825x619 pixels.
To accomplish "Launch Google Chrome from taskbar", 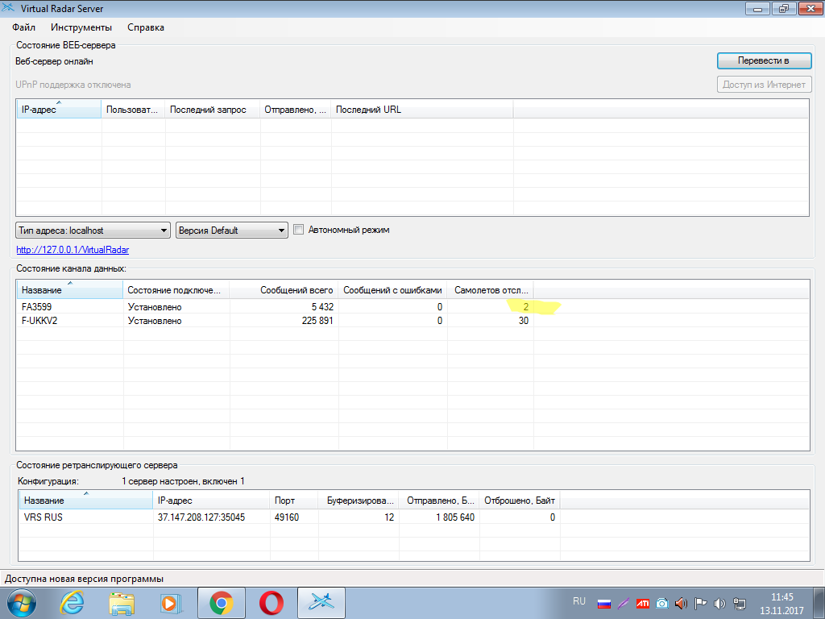I will click(222, 602).
